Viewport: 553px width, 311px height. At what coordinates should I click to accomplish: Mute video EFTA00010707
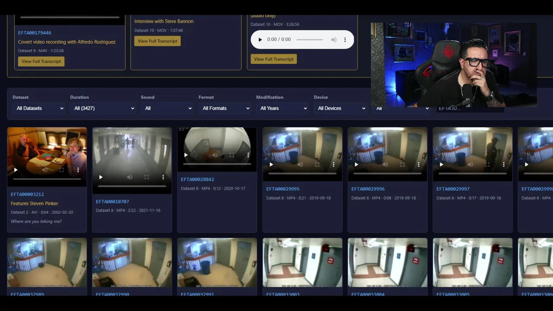point(130,177)
